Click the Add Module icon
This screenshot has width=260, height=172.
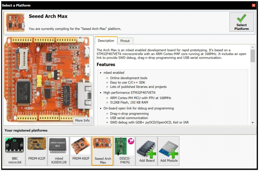pos(168,151)
